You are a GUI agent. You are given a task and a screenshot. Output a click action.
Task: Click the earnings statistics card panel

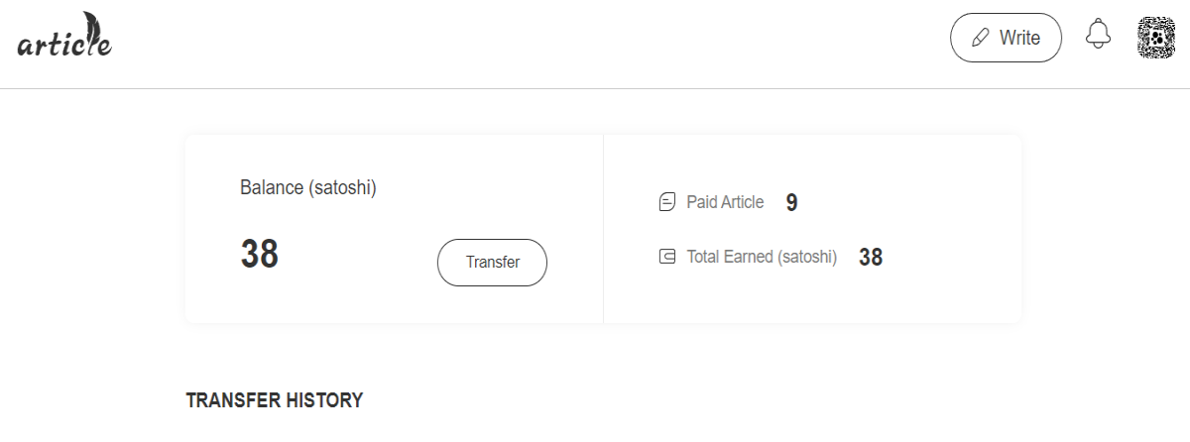pyautogui.click(x=812, y=229)
